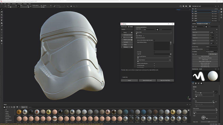Viewport: 223px width, 125px height.
Task: Click the Bake Mesh Maps button
Action: click(213, 54)
